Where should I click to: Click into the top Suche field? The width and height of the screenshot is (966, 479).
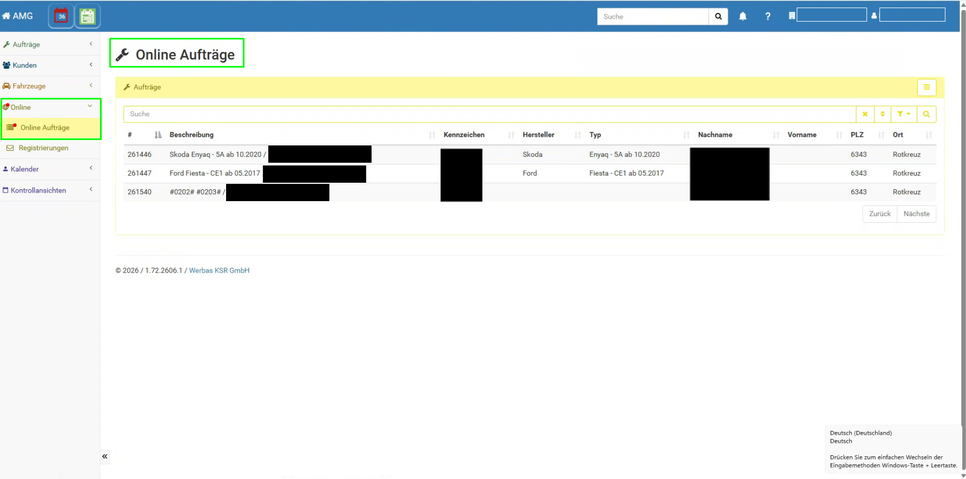(653, 16)
